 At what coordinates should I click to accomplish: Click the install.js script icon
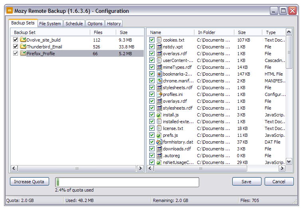(x=158, y=114)
